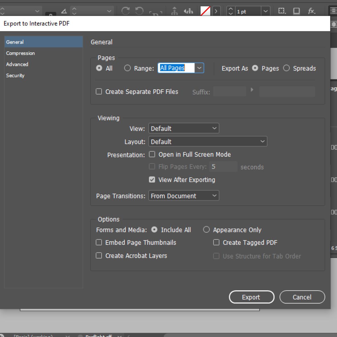Viewport: 337px width, 337px height.
Task: Open the fx effects menu icon
Action: [x=312, y=11]
